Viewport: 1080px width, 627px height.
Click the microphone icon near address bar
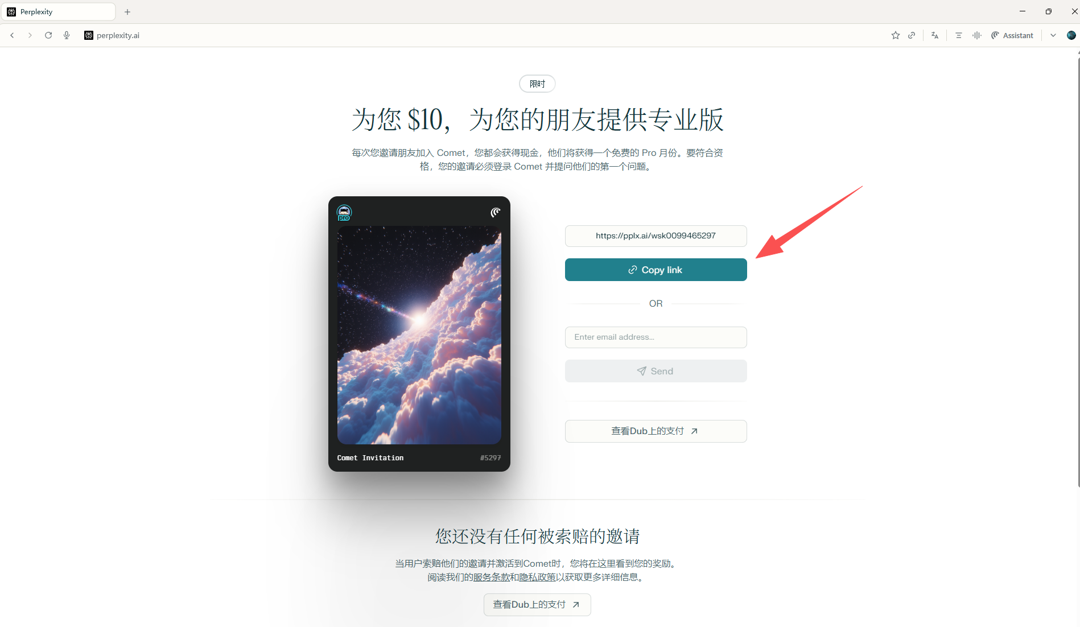(x=67, y=35)
